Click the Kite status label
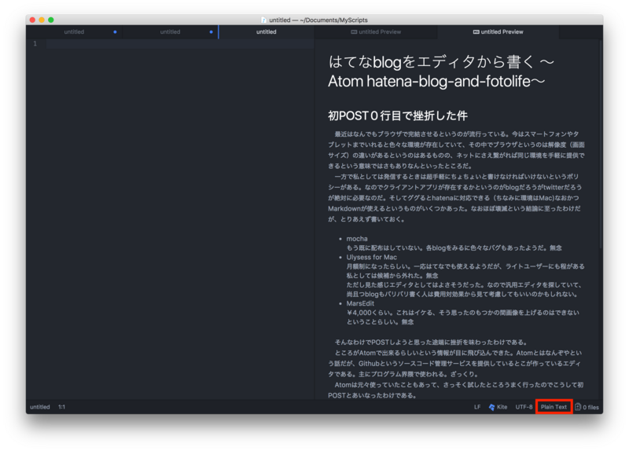 tap(502, 407)
